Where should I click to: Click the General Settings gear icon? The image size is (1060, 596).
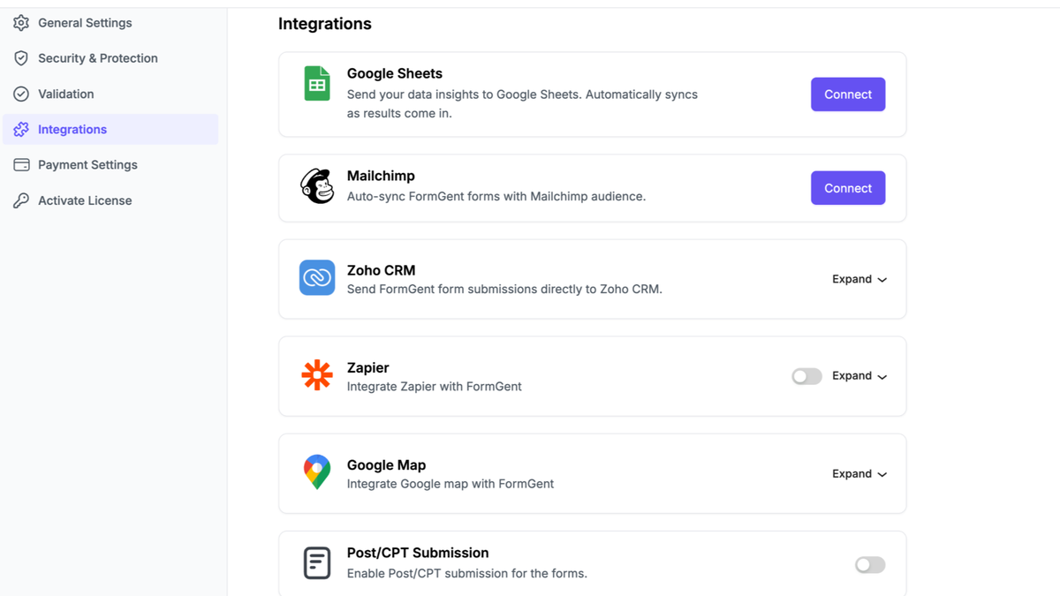[20, 22]
